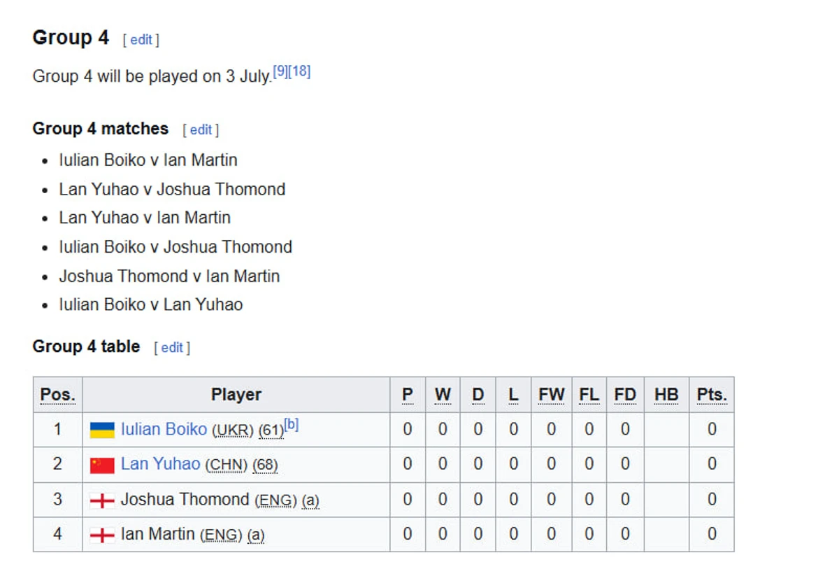Click the (a) amateur marker after Joshua Thomond
This screenshot has height=576, width=839.
pos(310,501)
